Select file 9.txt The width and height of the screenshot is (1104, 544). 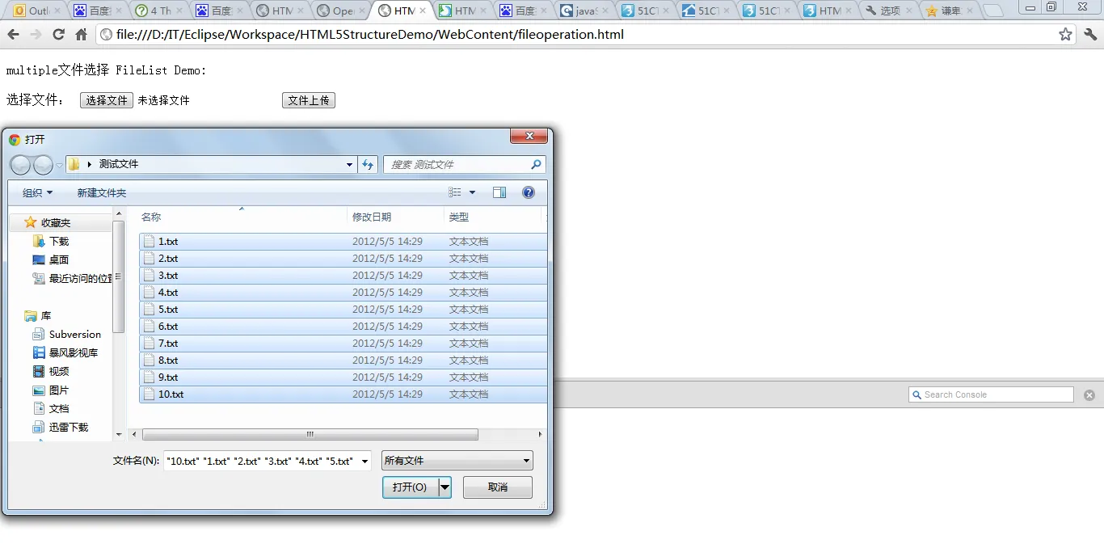click(343, 377)
